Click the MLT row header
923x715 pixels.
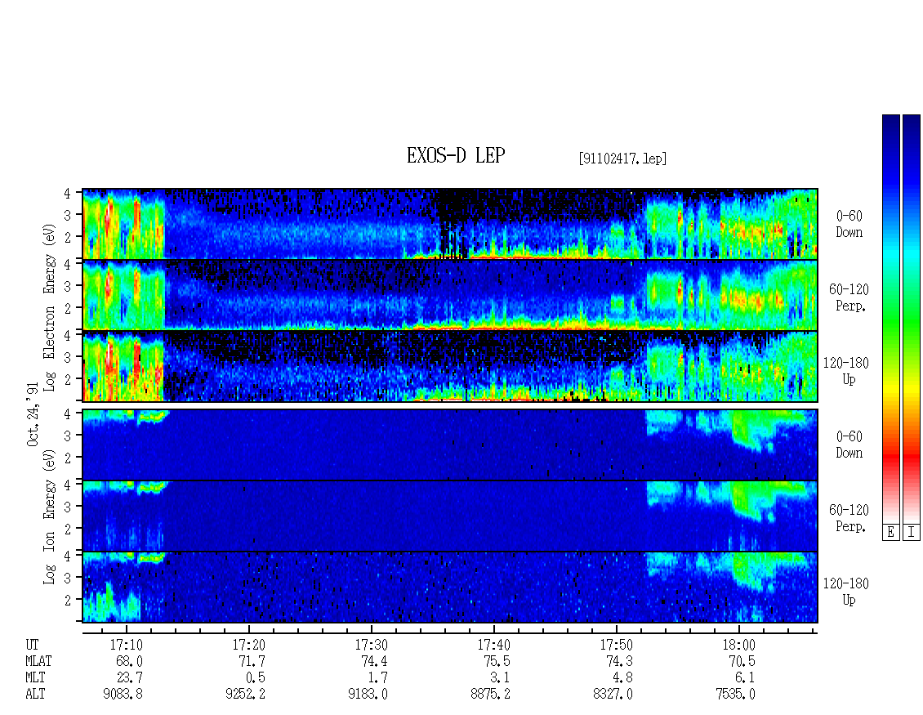point(35,678)
